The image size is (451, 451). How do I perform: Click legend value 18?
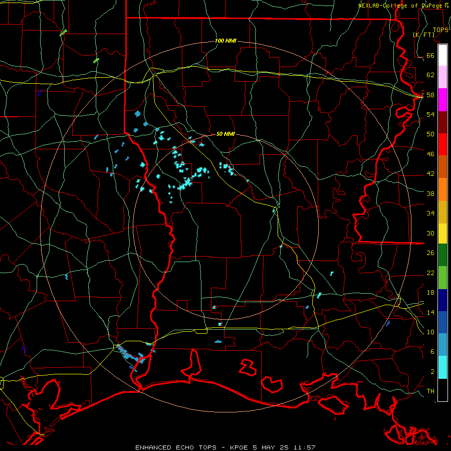[x=430, y=293]
